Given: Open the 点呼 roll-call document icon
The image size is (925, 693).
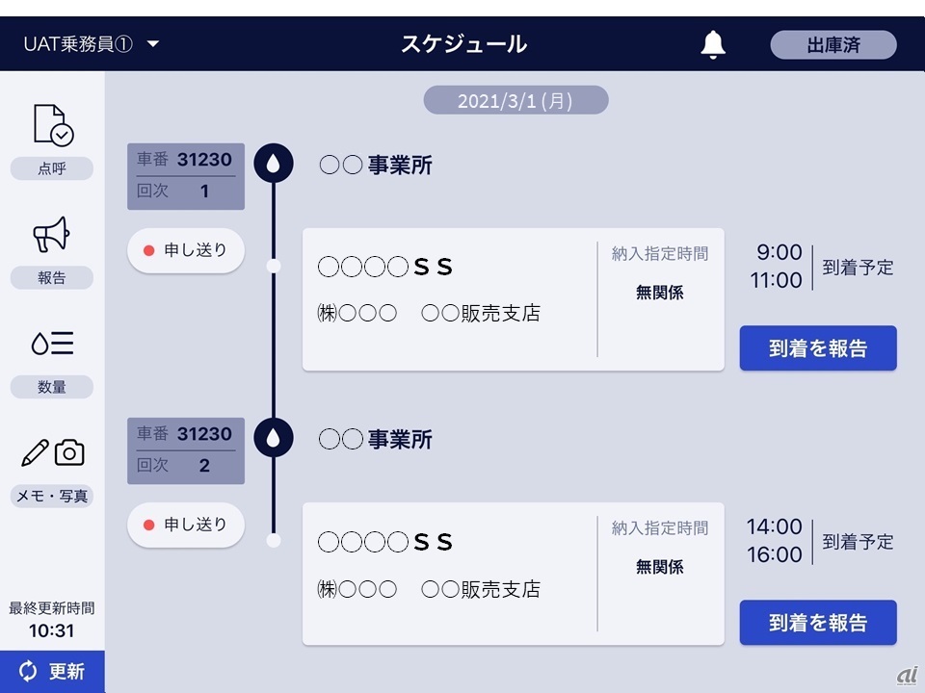Looking at the screenshot, I should pyautogui.click(x=52, y=125).
